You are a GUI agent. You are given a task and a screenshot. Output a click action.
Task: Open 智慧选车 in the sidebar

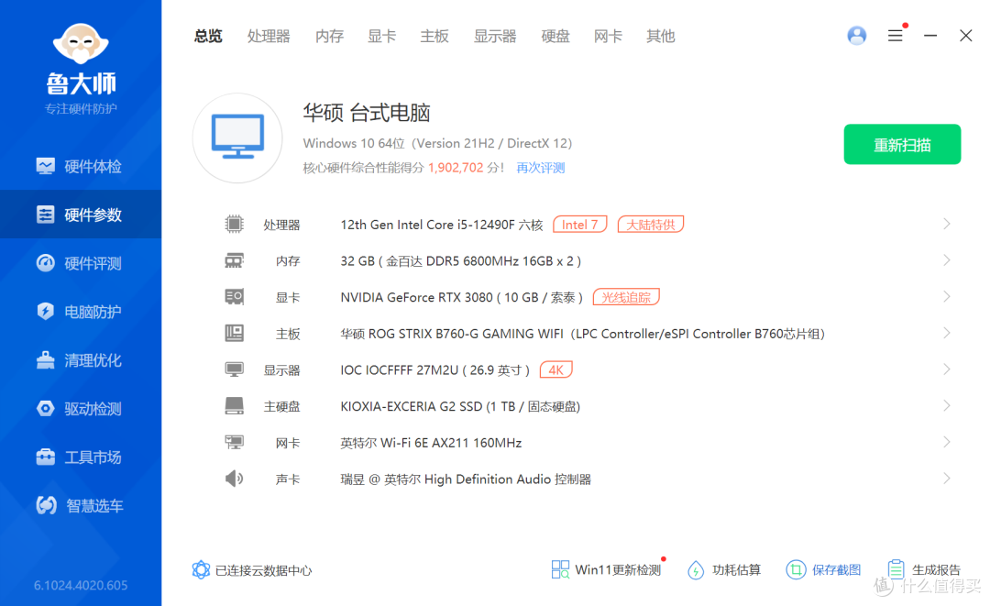pos(80,506)
